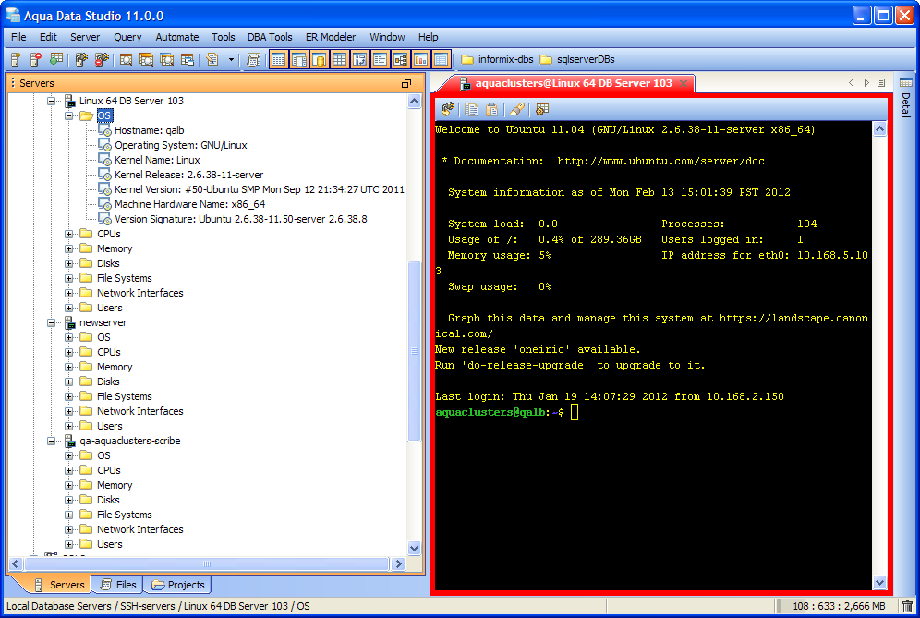The height and width of the screenshot is (618, 920).
Task: Open the first Query Analyzer magnifier icon
Action: tap(127, 59)
